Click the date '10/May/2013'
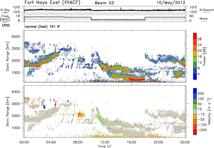 (171, 2)
